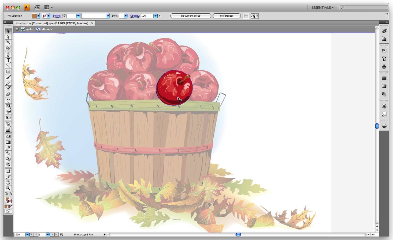The width and height of the screenshot is (393, 240).
Task: Open the zoom level dropdown
Action: [x=27, y=235]
